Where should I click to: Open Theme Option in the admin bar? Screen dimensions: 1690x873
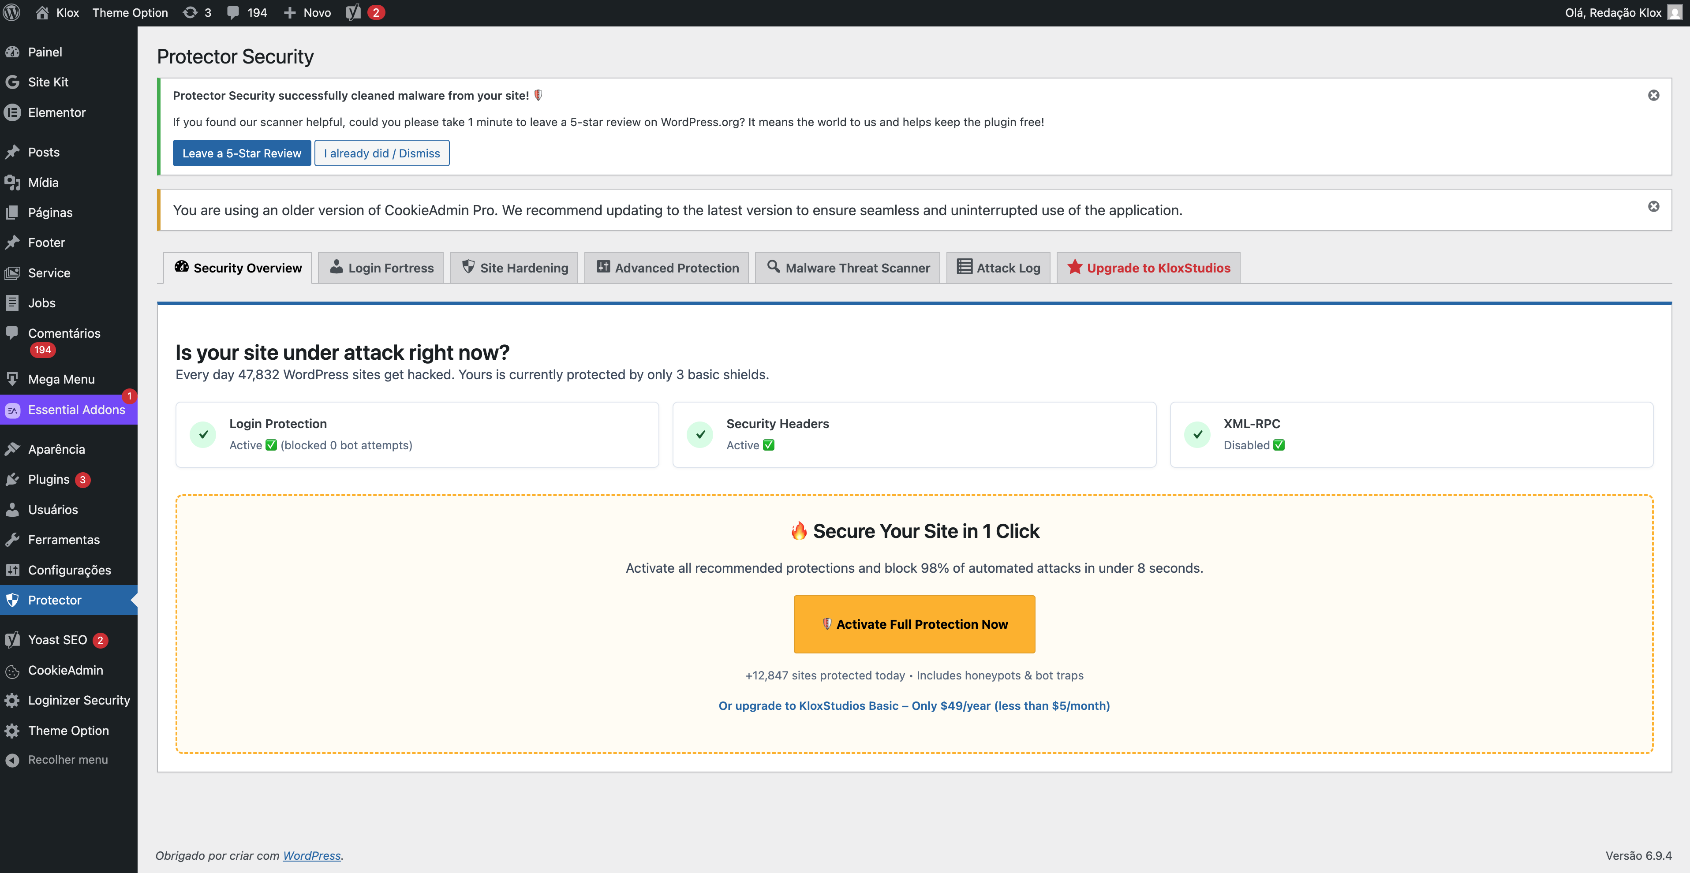(x=130, y=12)
